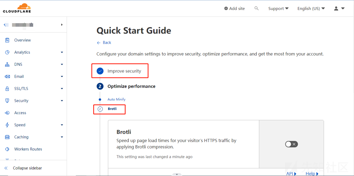Expand the Email sidebar submenu arrow

pyautogui.click(x=62, y=77)
